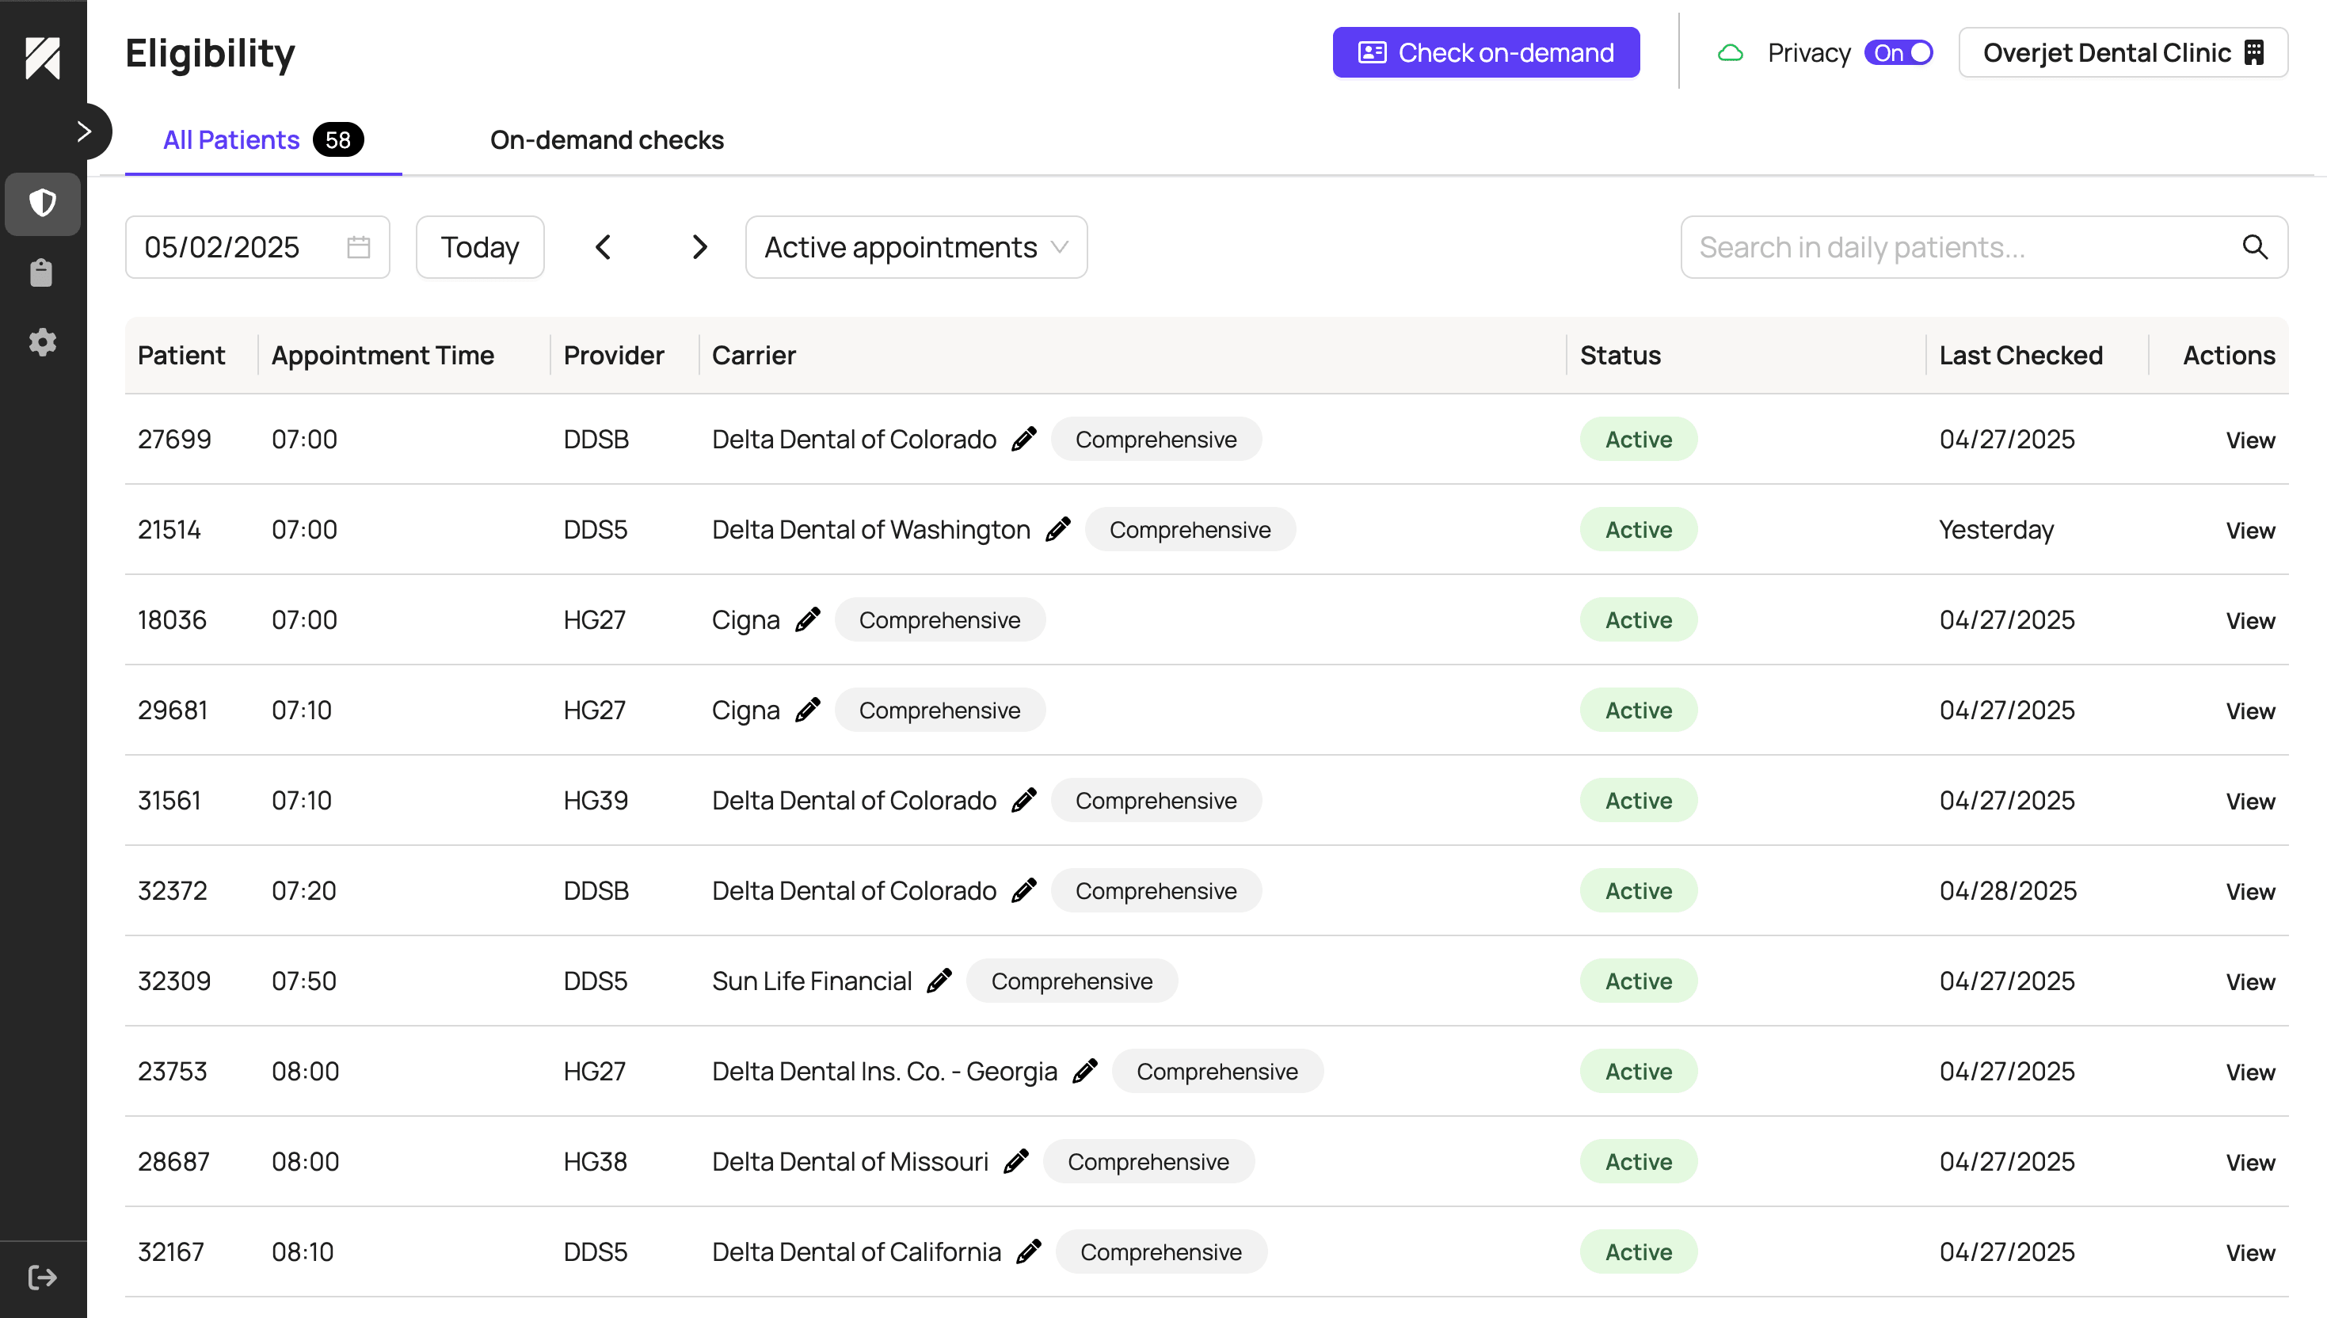This screenshot has width=2327, height=1318.
Task: Click pencil icon next to Sun Life Financial
Action: [x=939, y=981]
